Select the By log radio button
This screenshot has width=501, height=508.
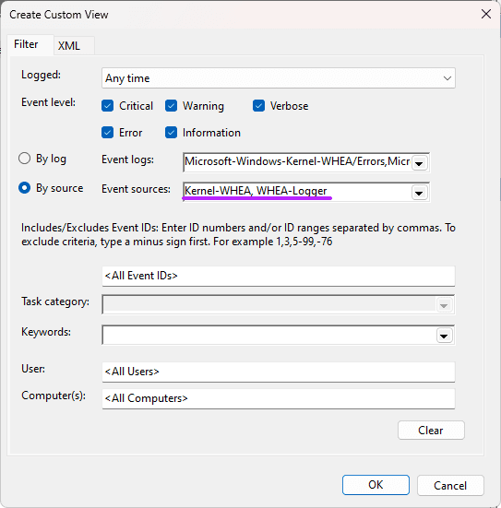[x=24, y=159]
